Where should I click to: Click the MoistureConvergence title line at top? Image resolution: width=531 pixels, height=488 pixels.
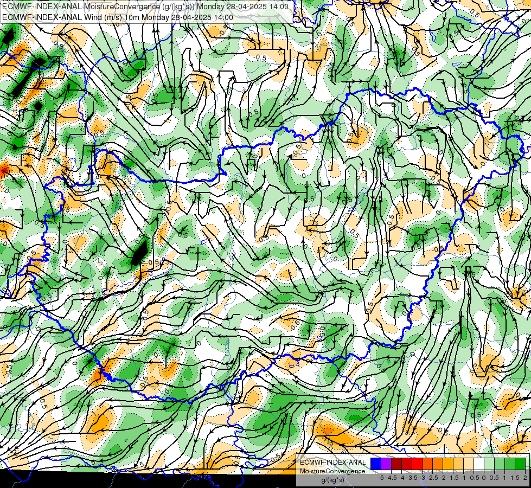(x=145, y=7)
